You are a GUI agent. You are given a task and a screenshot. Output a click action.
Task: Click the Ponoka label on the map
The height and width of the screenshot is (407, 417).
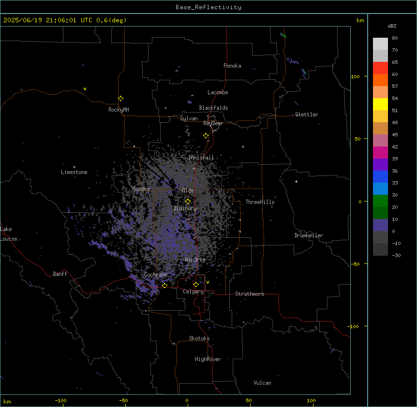click(232, 66)
